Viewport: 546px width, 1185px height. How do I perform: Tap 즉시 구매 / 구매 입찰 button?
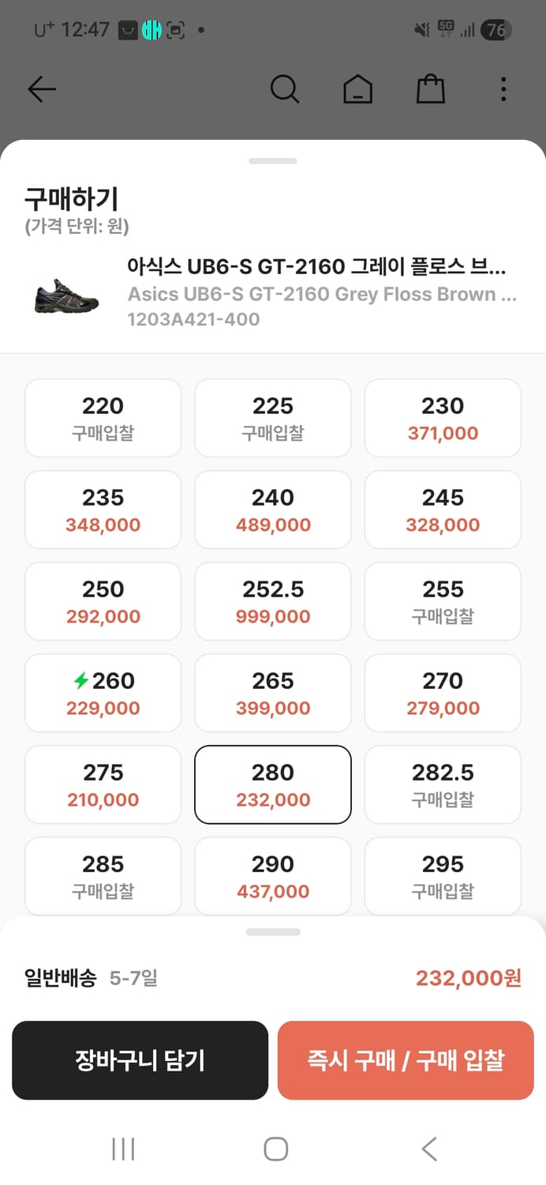click(406, 1060)
